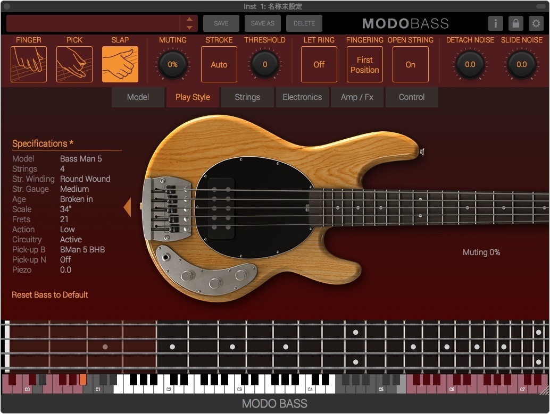Select the Slap playing style icon
The height and width of the screenshot is (414, 550).
(x=120, y=64)
